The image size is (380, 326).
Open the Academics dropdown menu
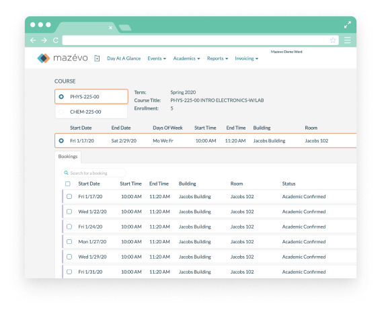(x=186, y=58)
